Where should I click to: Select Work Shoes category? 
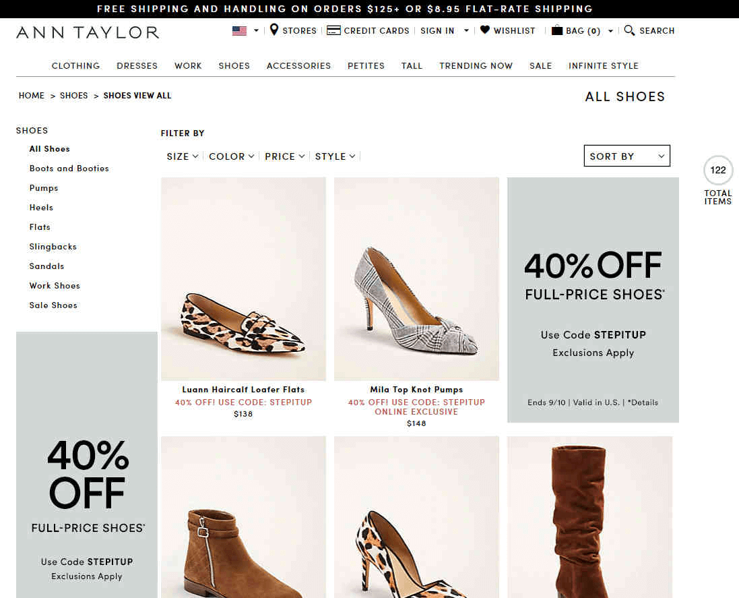tap(55, 286)
